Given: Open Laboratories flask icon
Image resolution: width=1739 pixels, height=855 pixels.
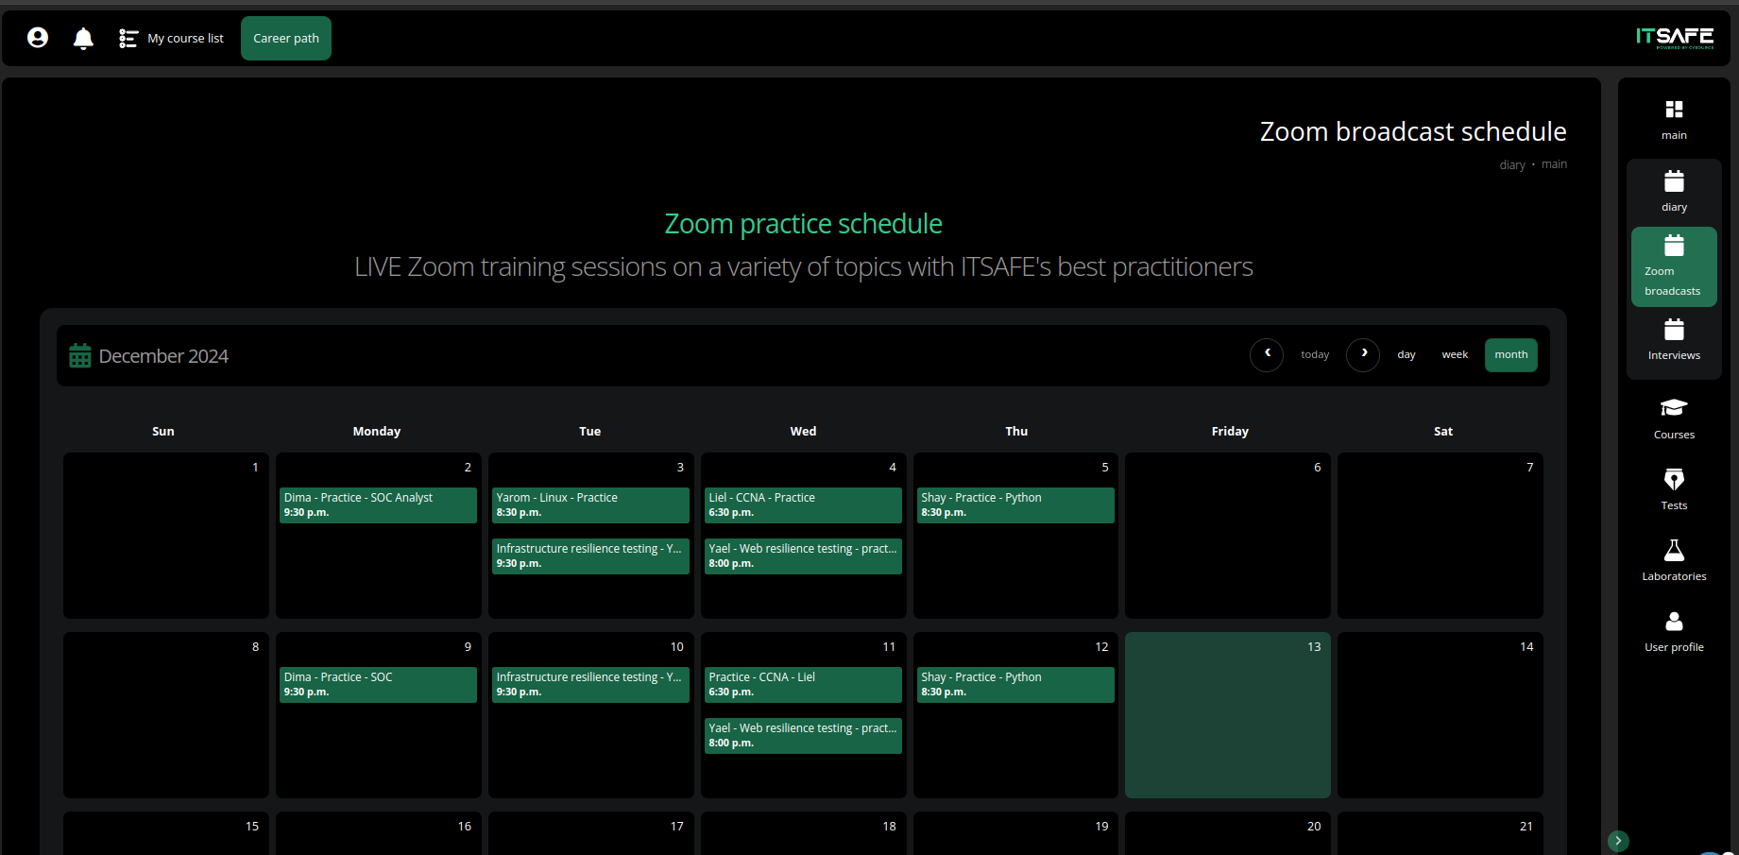Looking at the screenshot, I should [x=1674, y=559].
